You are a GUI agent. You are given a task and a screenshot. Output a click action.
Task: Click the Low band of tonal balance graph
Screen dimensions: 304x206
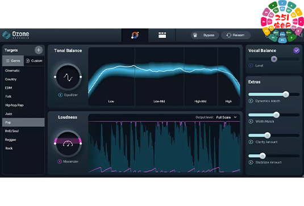click(x=111, y=77)
